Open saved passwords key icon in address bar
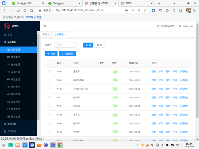 click(127, 10)
